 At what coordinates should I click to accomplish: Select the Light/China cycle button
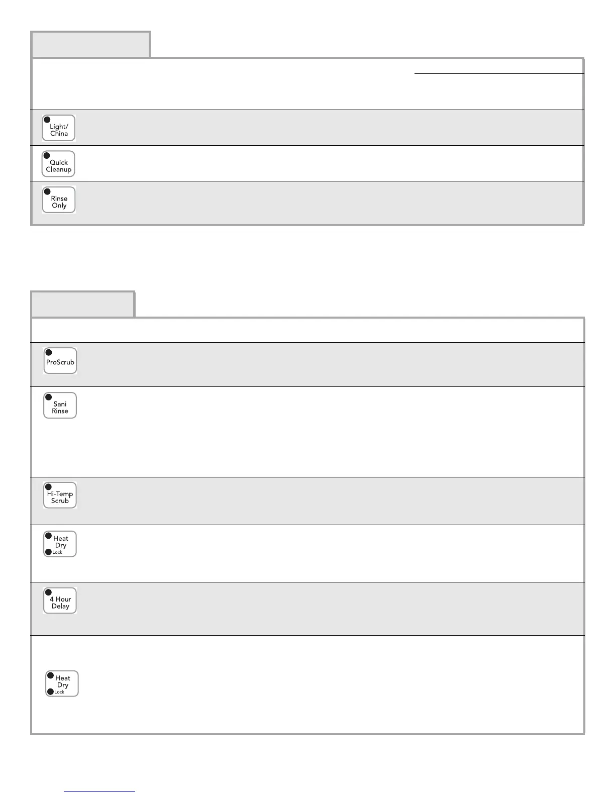[x=59, y=128]
